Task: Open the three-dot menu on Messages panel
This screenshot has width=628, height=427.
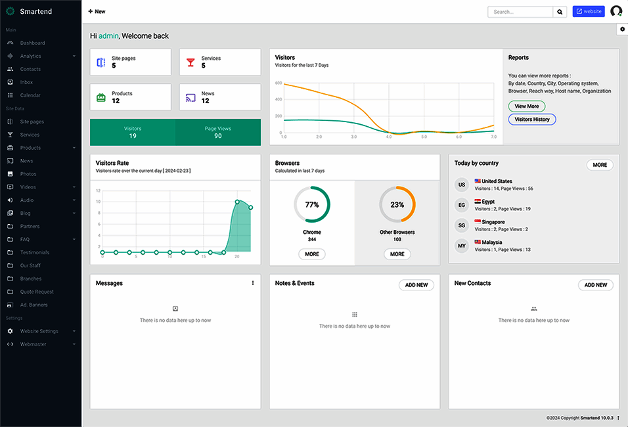Action: (x=253, y=282)
